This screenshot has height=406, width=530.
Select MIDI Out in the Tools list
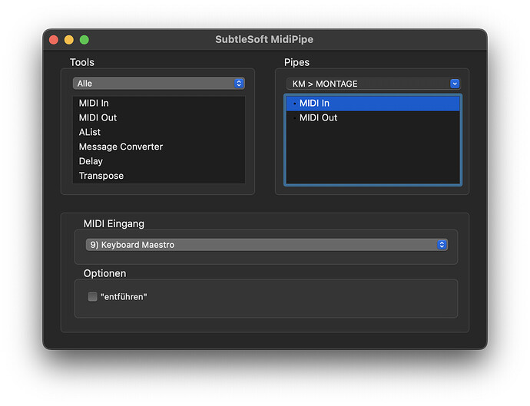pos(158,117)
